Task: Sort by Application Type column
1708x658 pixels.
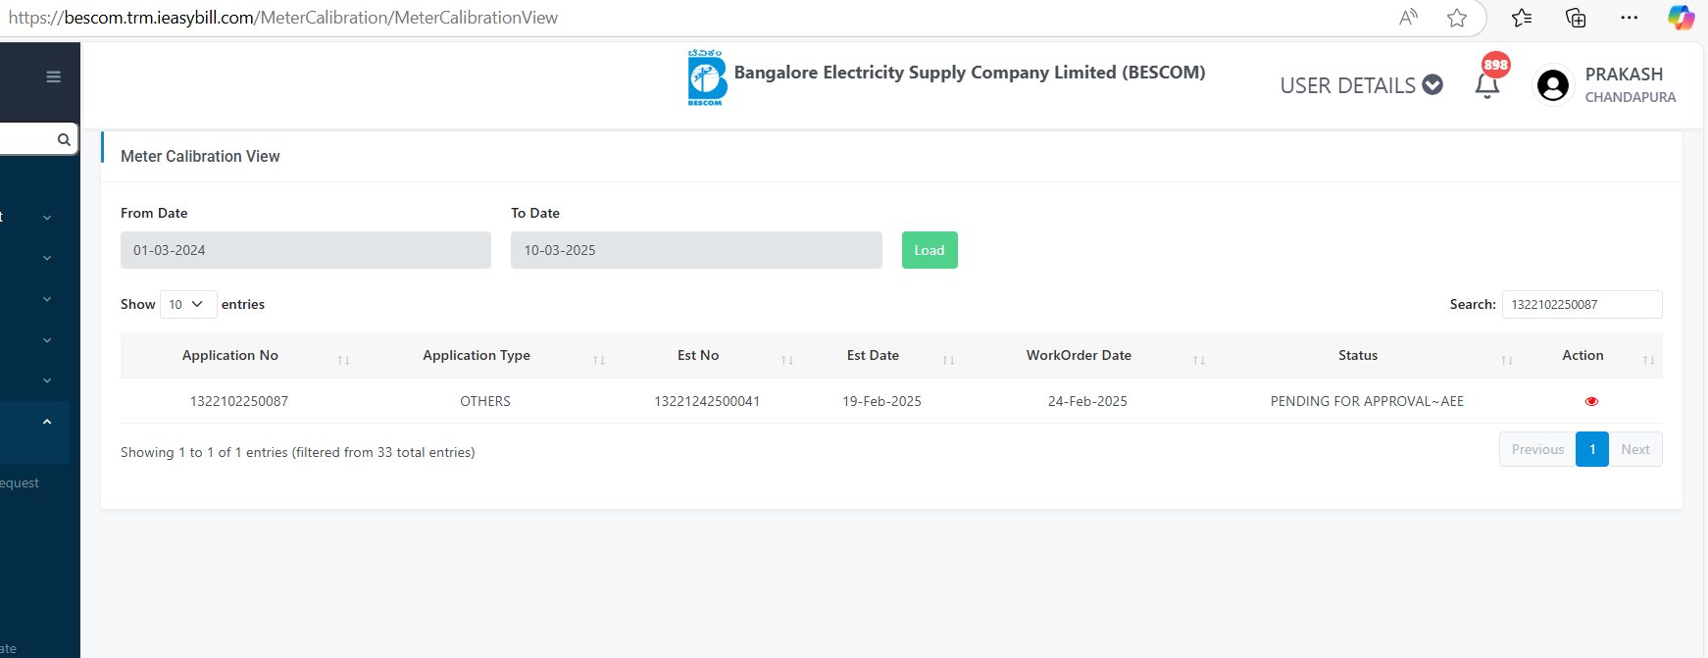Action: 486,355
